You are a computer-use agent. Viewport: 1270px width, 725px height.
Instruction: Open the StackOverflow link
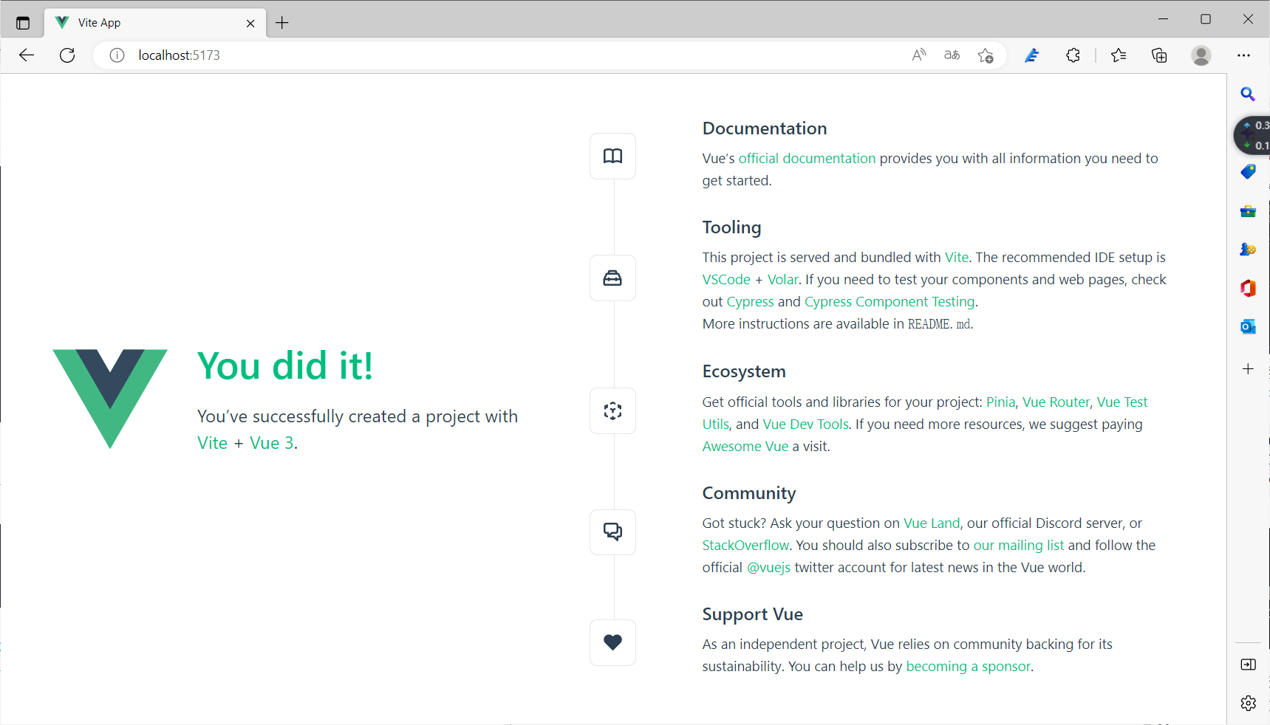coord(745,545)
